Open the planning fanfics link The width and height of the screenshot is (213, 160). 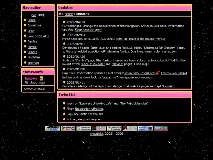click(118, 51)
